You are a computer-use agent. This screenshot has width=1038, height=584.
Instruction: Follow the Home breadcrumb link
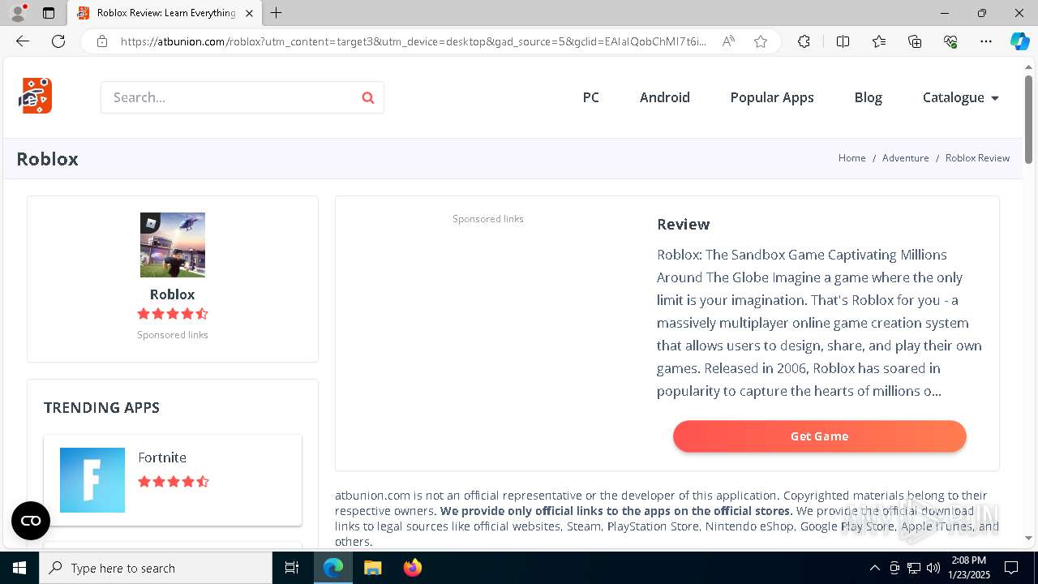pyautogui.click(x=852, y=158)
